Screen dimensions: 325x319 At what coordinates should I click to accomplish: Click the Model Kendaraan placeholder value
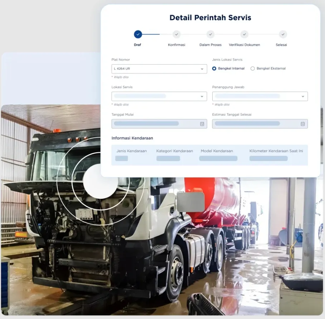pyautogui.click(x=218, y=158)
